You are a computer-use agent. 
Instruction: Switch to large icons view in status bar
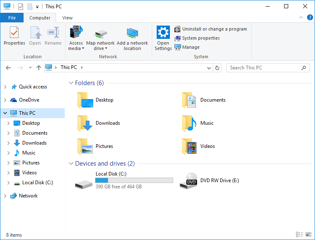(x=308, y=235)
